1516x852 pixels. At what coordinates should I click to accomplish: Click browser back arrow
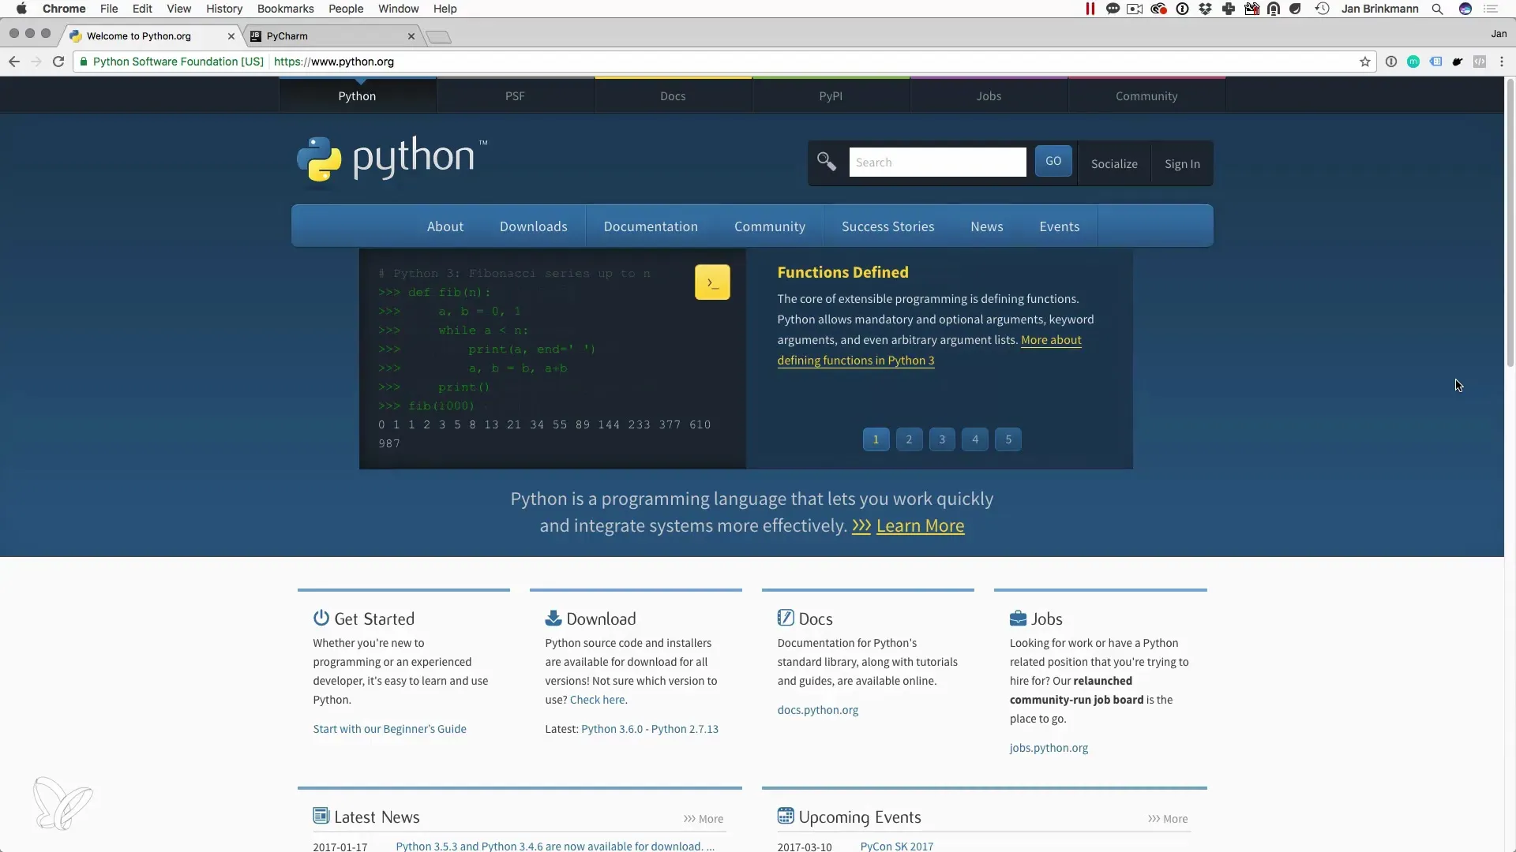pos(14,62)
